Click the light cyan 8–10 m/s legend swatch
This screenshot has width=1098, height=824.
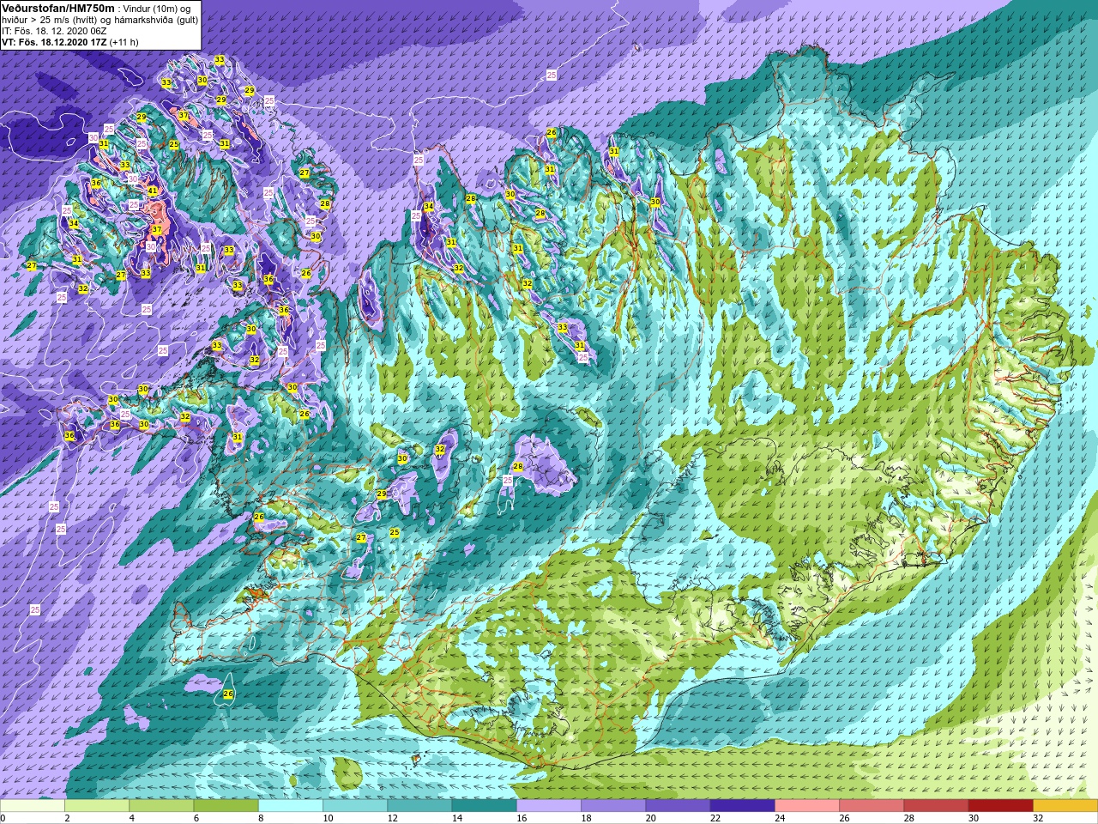click(291, 806)
